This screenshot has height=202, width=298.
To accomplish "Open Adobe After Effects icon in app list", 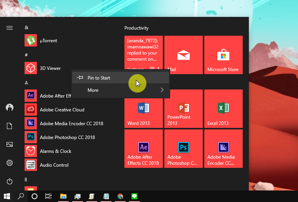I will coord(31,96).
